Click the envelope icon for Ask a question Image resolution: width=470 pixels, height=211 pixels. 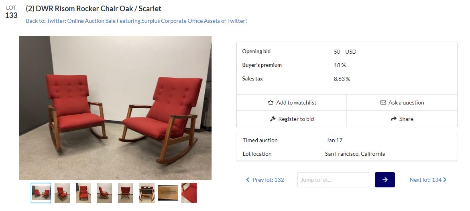coord(383,103)
